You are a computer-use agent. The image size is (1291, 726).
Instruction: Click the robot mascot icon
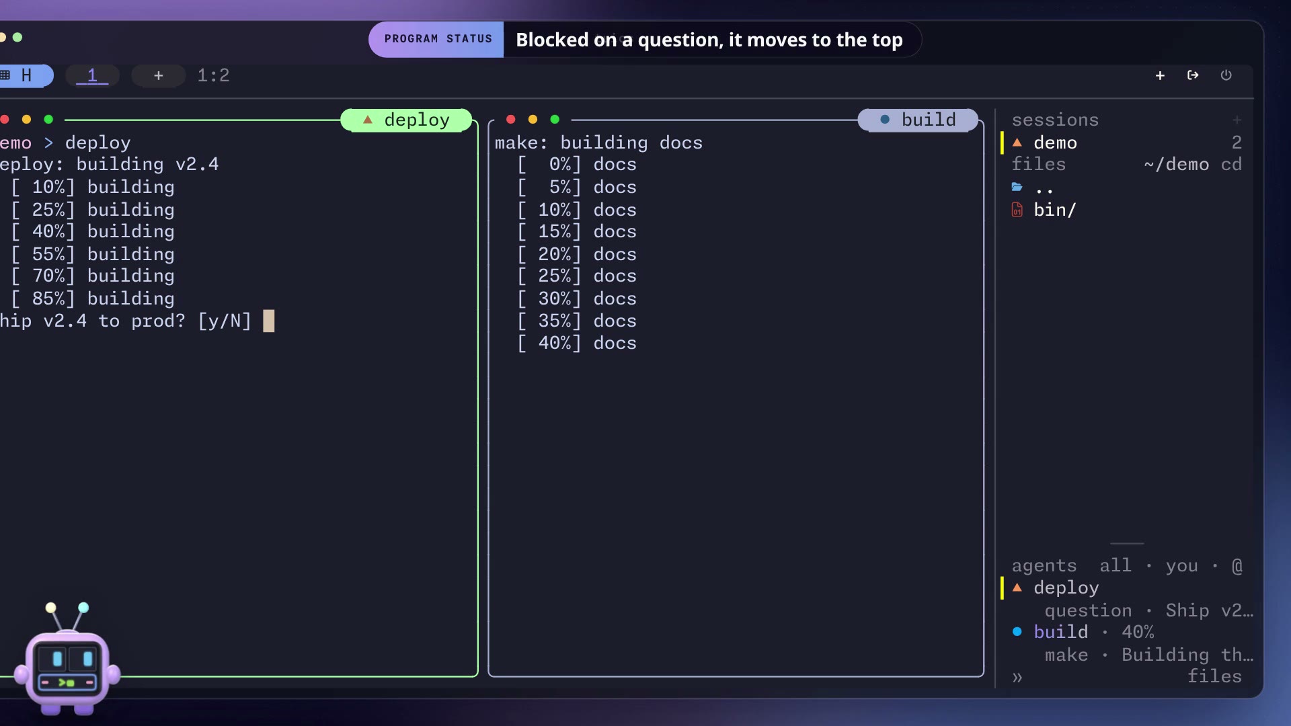(x=67, y=659)
